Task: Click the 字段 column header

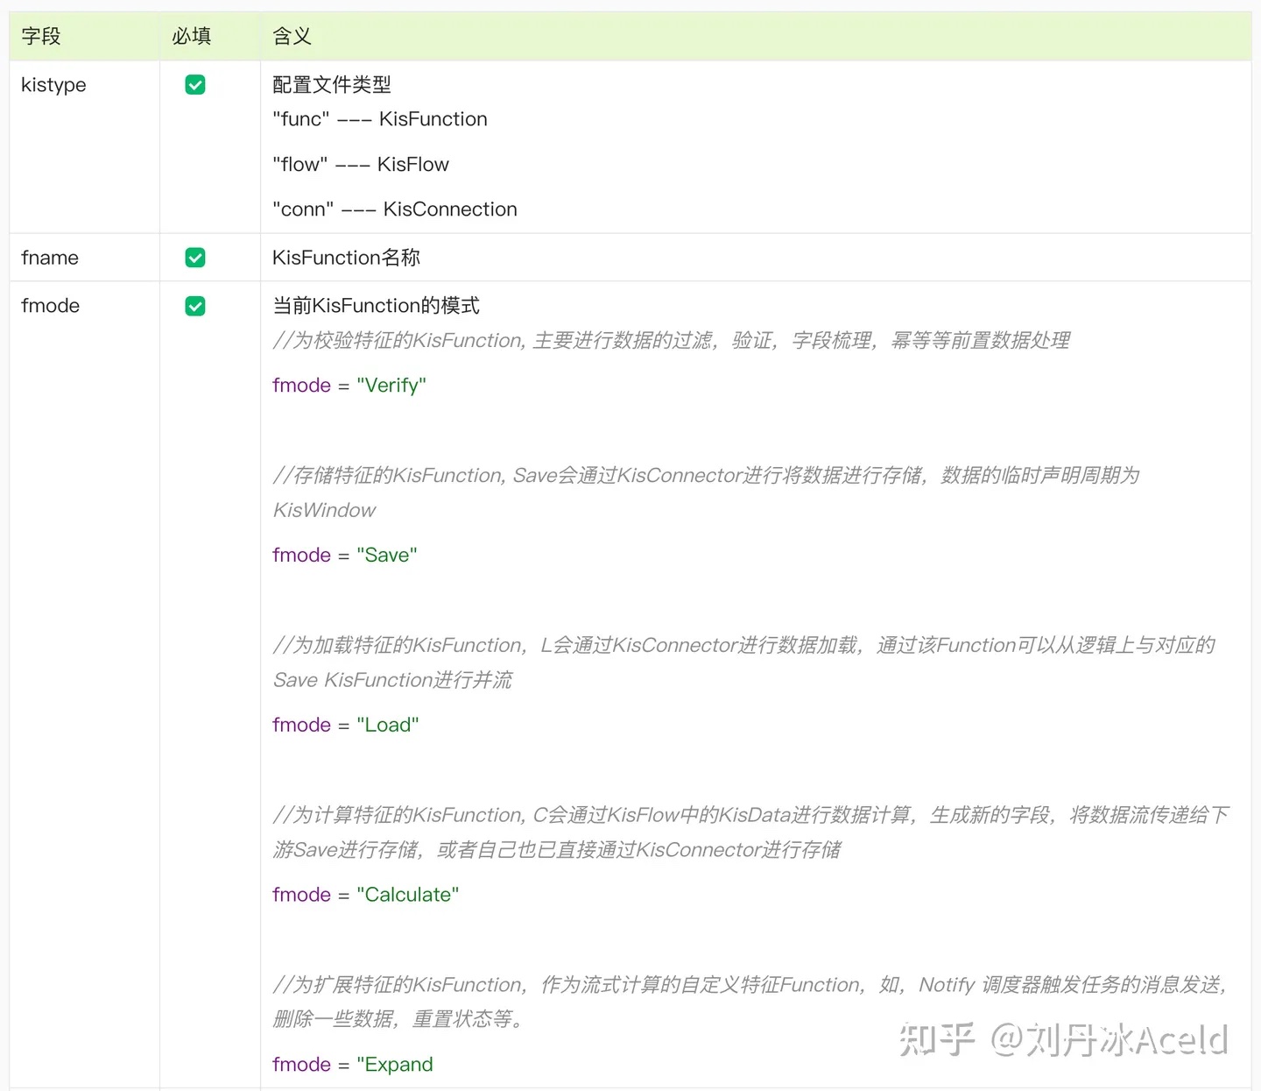Action: click(41, 36)
